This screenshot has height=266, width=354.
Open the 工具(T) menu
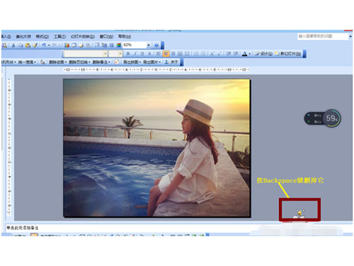(x=59, y=36)
